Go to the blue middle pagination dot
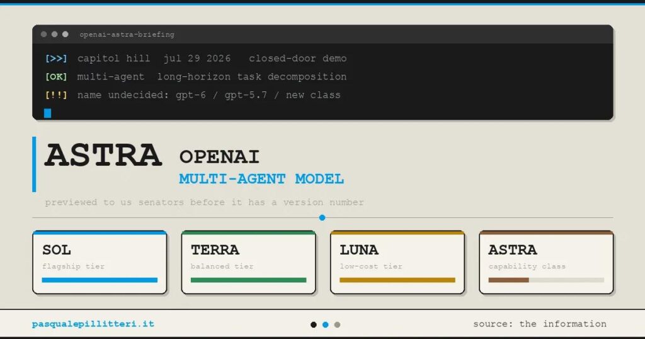The width and height of the screenshot is (645, 339). (x=326, y=325)
